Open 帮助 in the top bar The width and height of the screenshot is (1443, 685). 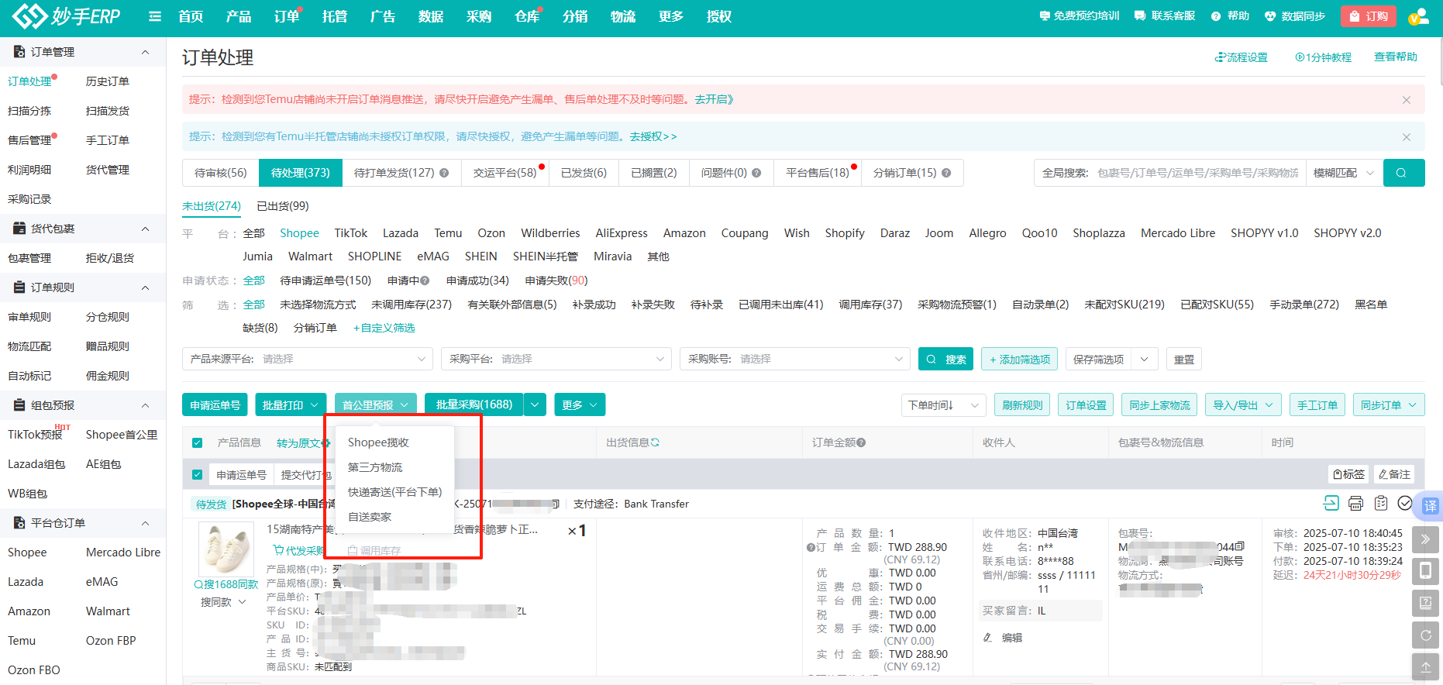(x=1230, y=16)
